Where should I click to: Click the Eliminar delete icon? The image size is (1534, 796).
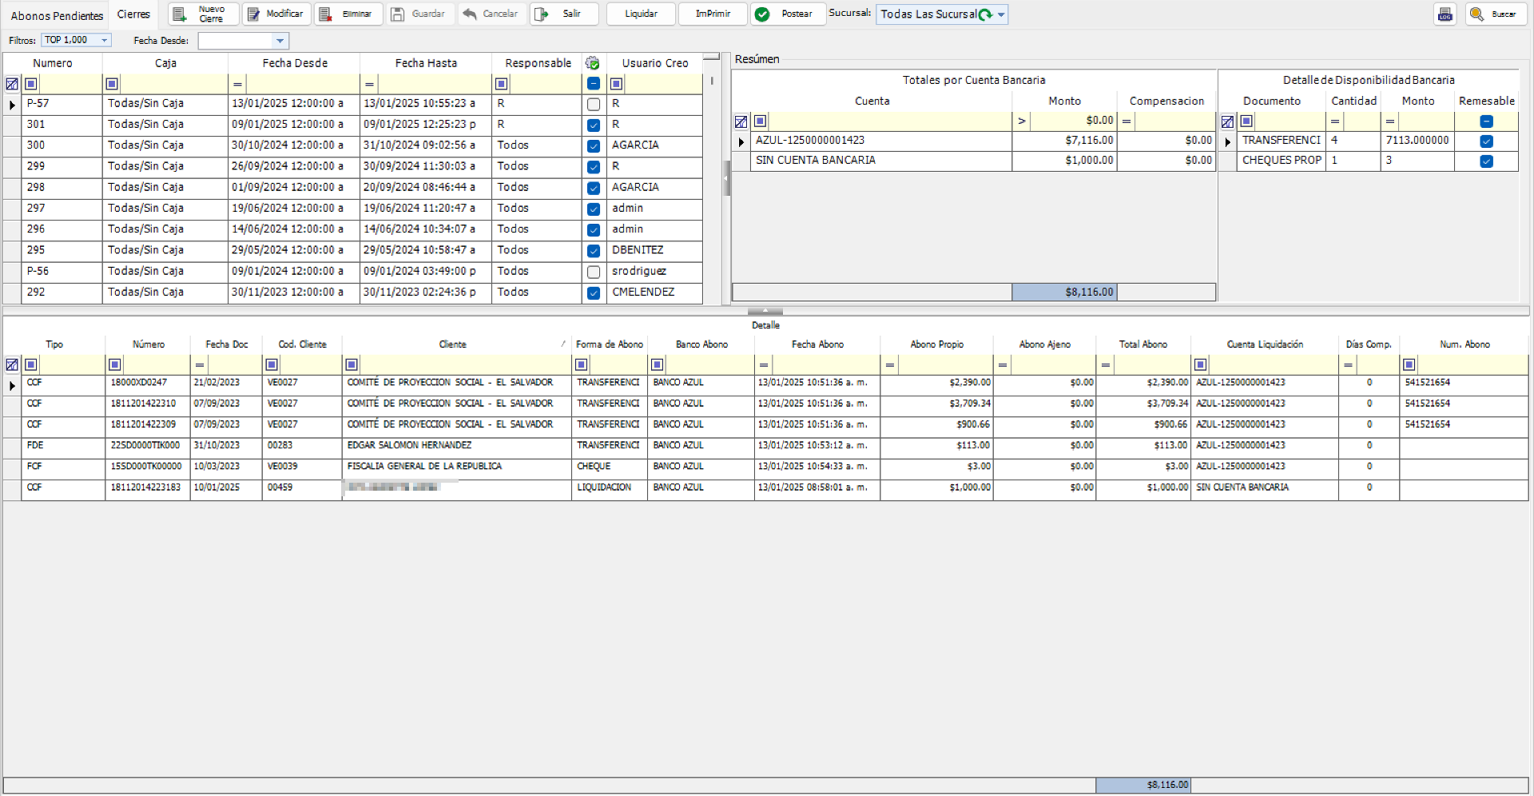[325, 14]
